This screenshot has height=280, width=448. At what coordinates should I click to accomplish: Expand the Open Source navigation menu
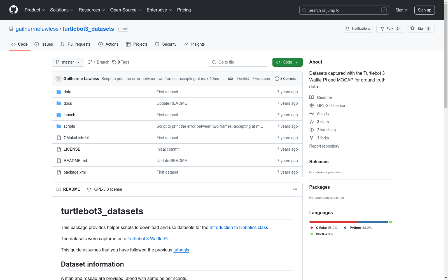coord(126,10)
